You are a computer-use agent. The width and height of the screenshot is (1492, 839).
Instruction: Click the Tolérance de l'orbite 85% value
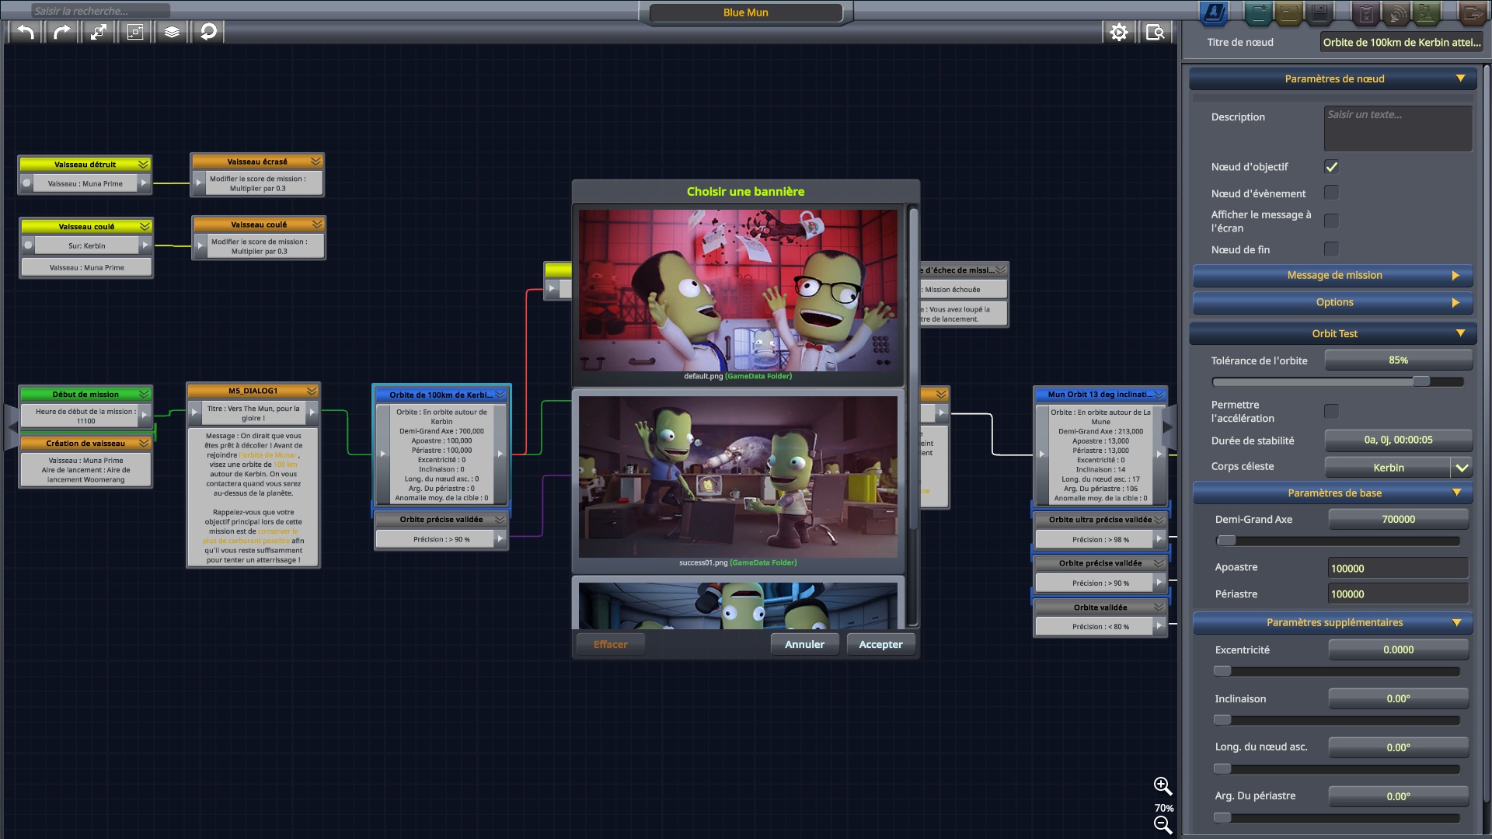pyautogui.click(x=1398, y=360)
